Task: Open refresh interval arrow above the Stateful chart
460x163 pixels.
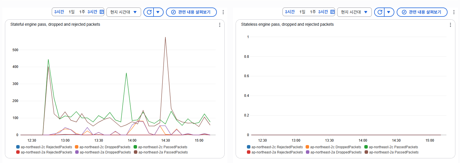Action: [158, 12]
